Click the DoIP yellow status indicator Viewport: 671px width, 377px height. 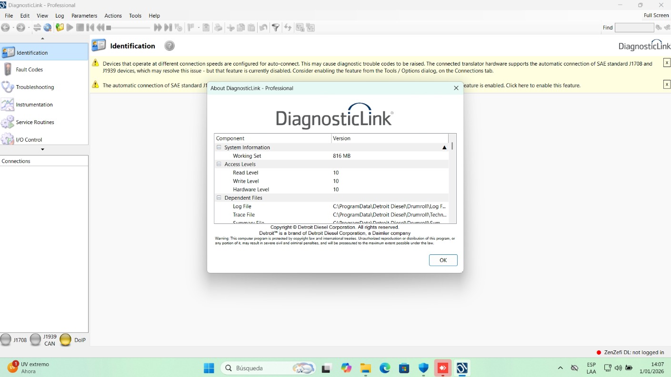[x=65, y=339]
